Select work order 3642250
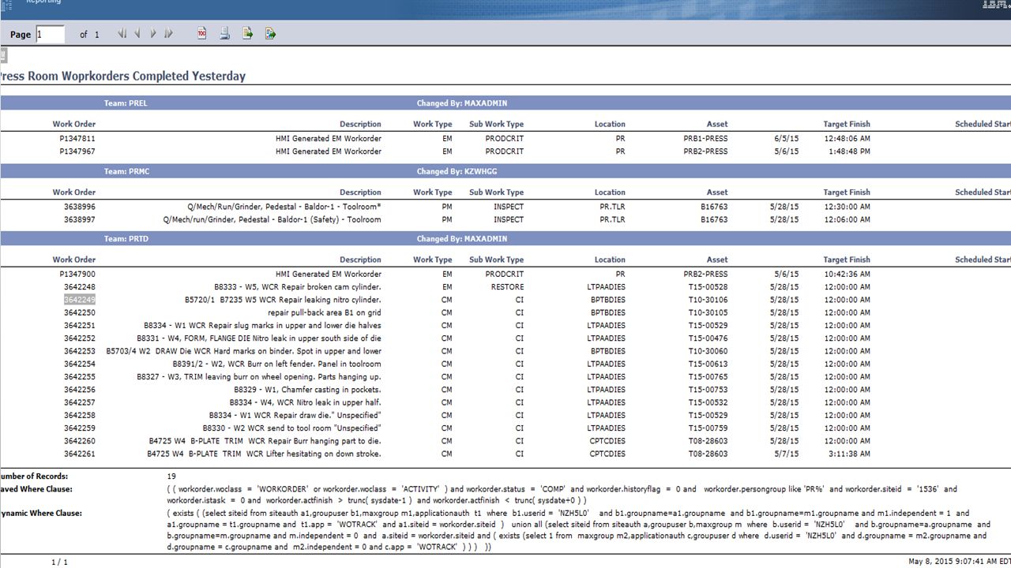 (x=80, y=312)
